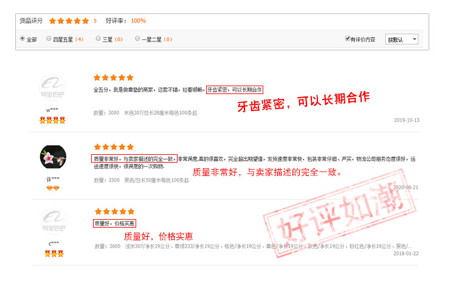The image size is (456, 281).
Task: Click the crown badges under user w***
Action: coord(52,120)
